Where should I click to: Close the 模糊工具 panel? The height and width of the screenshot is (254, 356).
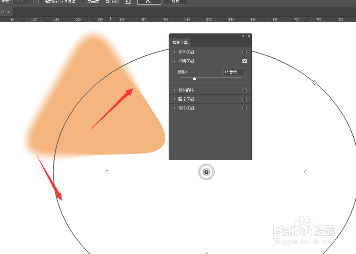pyautogui.click(x=249, y=36)
